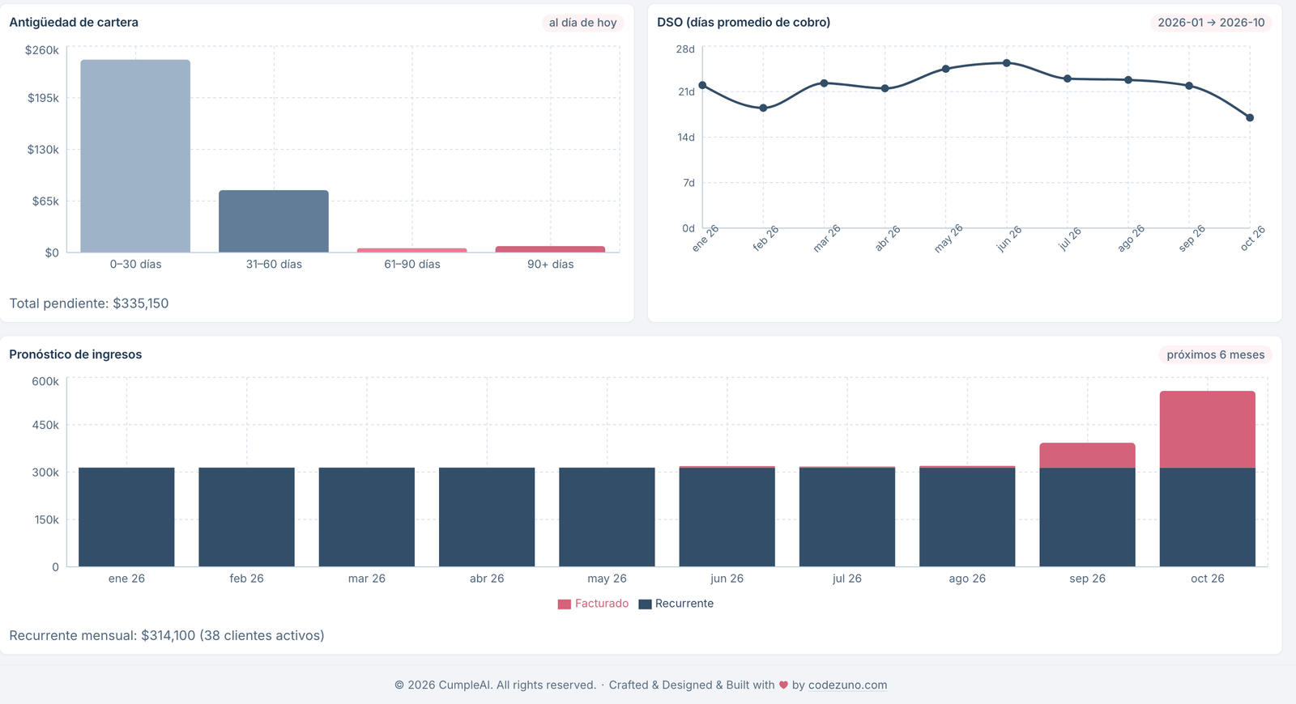This screenshot has width=1296, height=704.
Task: Click the '2026-01 → 2026-10' date range badge
Action: 1211,23
